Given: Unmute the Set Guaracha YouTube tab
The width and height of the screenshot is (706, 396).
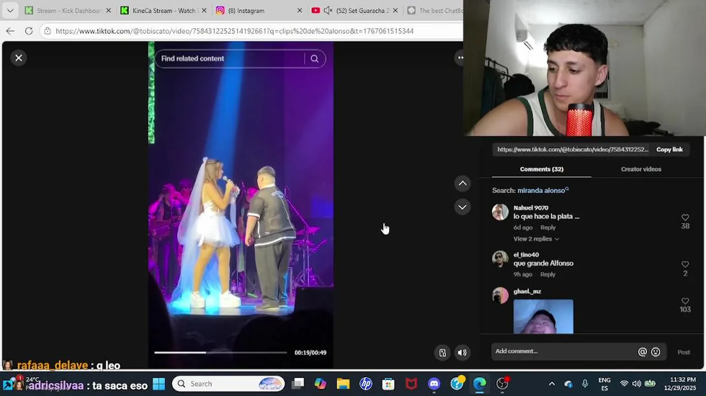Looking at the screenshot, I should (328, 10).
